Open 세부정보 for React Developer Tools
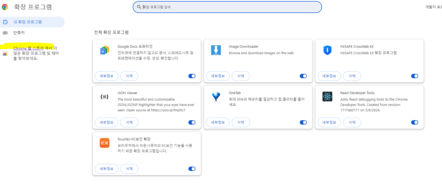This screenshot has width=442, height=189. 329,122
